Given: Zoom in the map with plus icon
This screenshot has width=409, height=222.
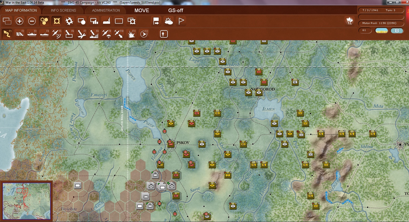Looking at the screenshot, I should (19, 21).
